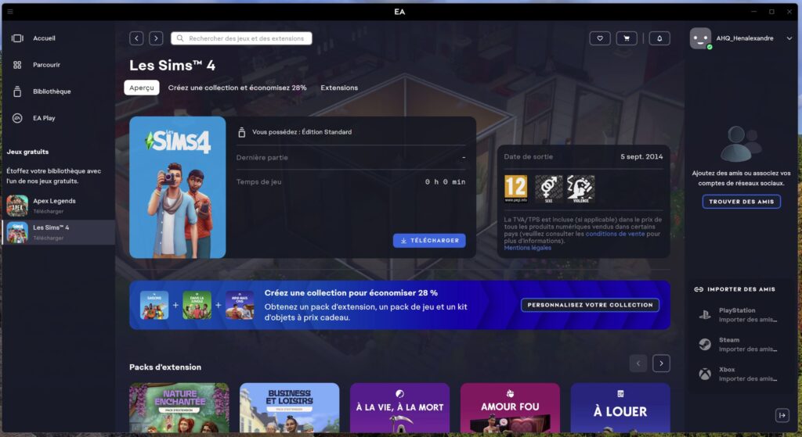
Task: Click the Parcourir grid icon
Action: pyautogui.click(x=17, y=65)
